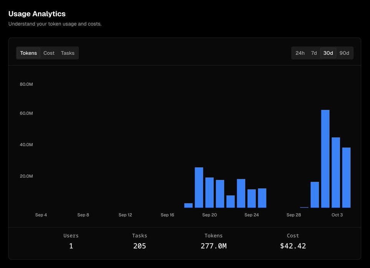Click the Sep 4 x-axis label

point(41,215)
